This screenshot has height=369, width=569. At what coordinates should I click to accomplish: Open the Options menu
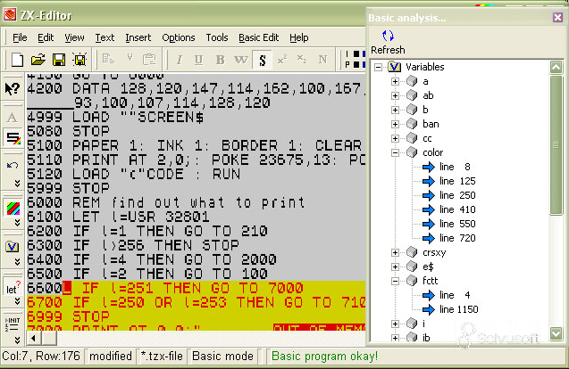click(x=178, y=37)
